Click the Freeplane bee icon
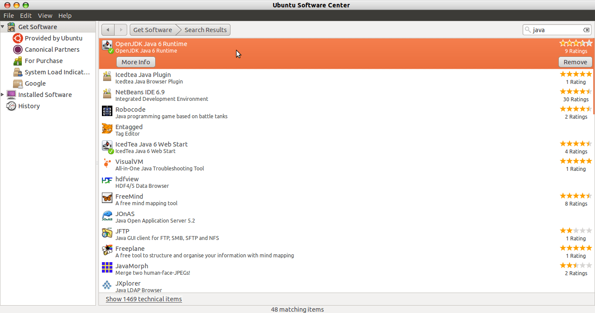Screen dimensions: 595x313 (x=107, y=250)
